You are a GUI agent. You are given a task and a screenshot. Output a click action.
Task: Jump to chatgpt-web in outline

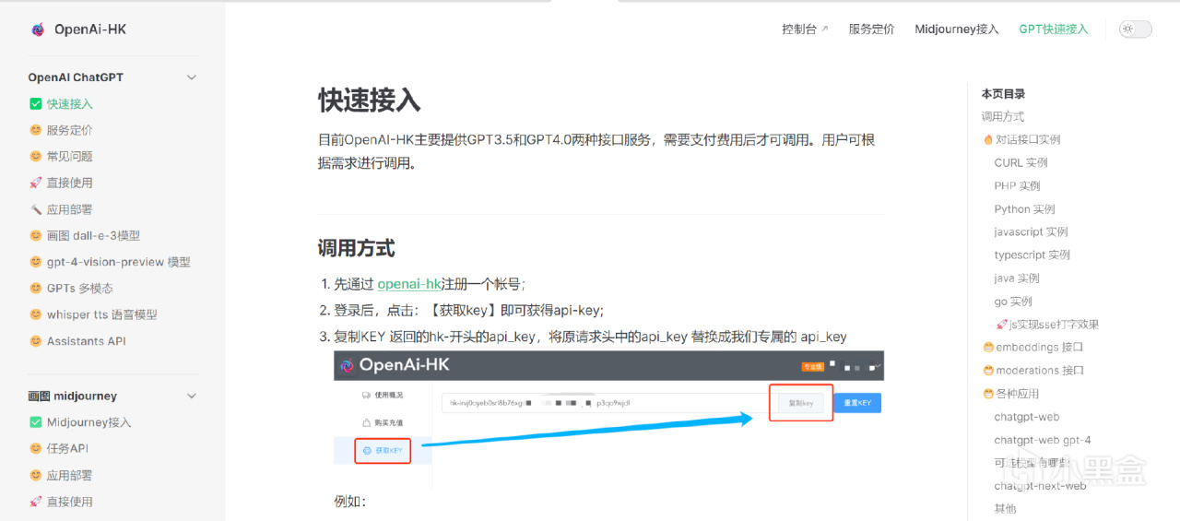point(1027,417)
